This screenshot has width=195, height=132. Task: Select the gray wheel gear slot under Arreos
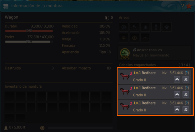pos(123,27)
